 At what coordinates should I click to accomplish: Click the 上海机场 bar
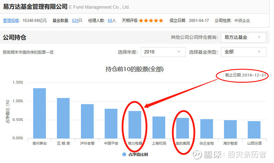[159, 127]
